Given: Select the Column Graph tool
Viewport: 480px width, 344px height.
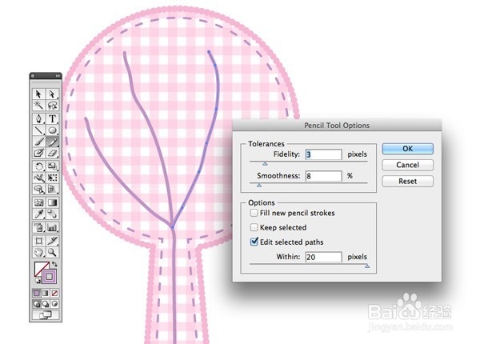Looking at the screenshot, I should pos(52,227).
